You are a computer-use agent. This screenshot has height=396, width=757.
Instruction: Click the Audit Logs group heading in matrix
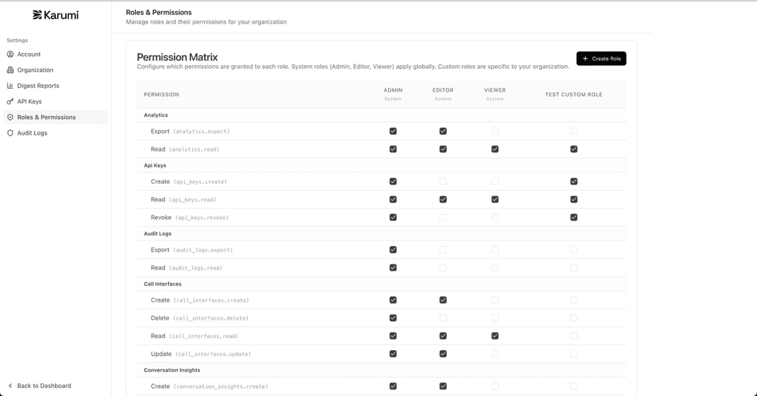pyautogui.click(x=157, y=234)
